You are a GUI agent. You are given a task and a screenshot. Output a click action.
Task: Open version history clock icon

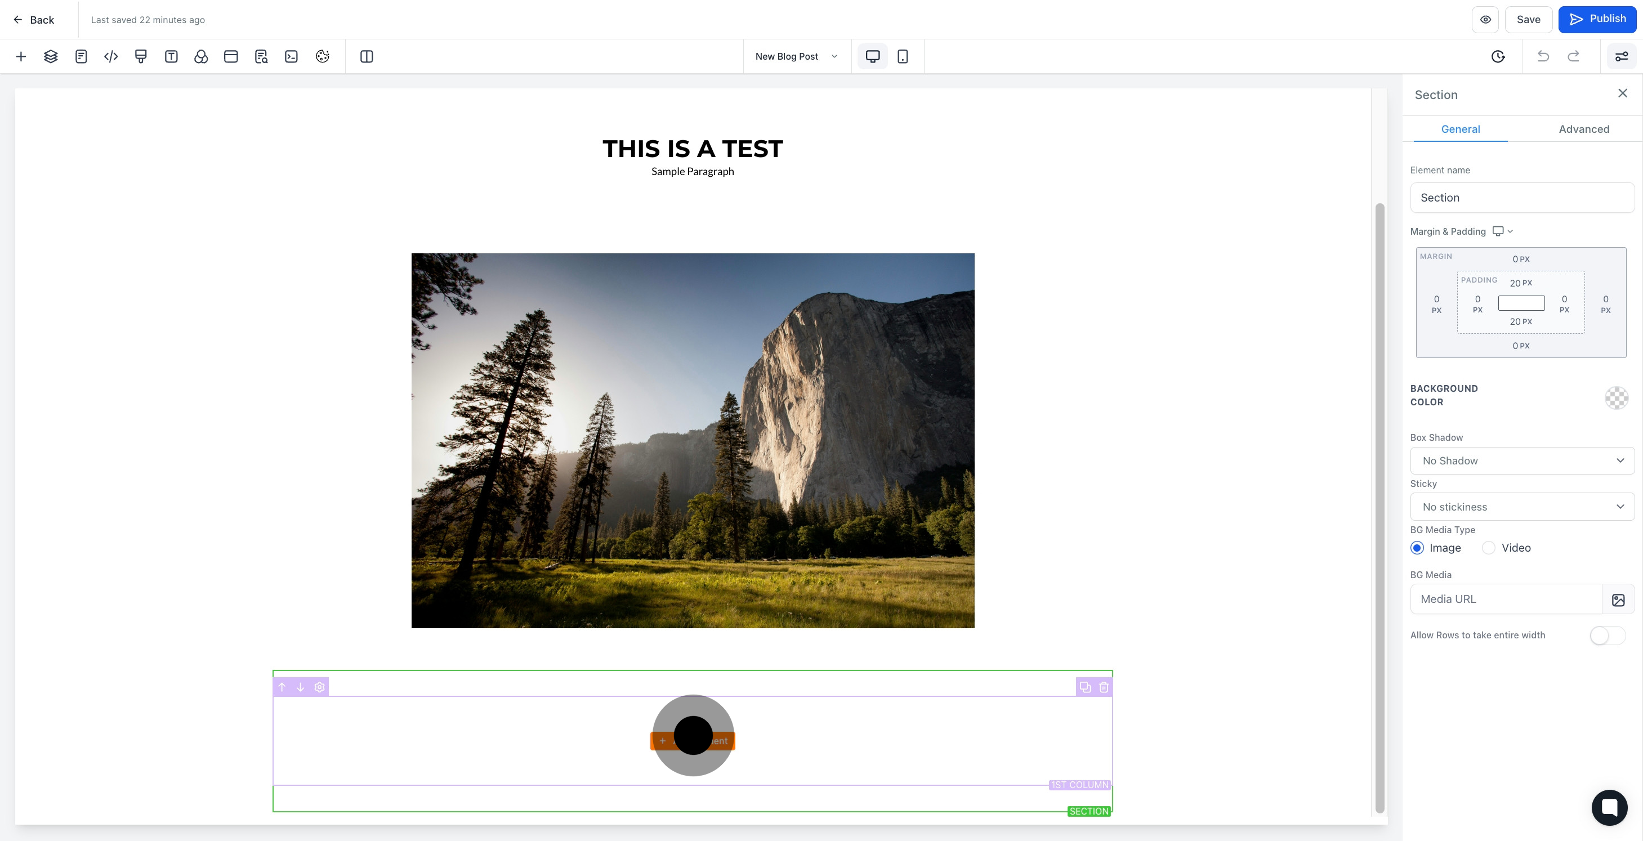(1498, 57)
